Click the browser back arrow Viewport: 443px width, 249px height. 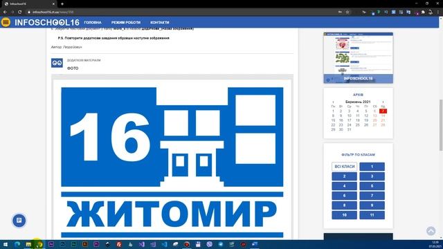point(5,12)
